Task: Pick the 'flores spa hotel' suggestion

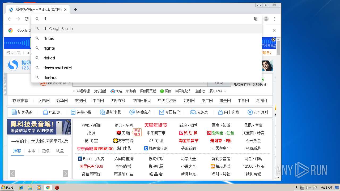Action: [x=146, y=68]
